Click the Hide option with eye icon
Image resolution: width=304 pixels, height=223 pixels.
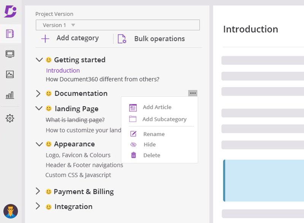[149, 144]
